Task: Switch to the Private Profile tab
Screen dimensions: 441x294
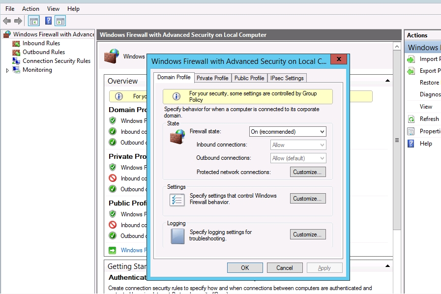Action: pos(212,78)
